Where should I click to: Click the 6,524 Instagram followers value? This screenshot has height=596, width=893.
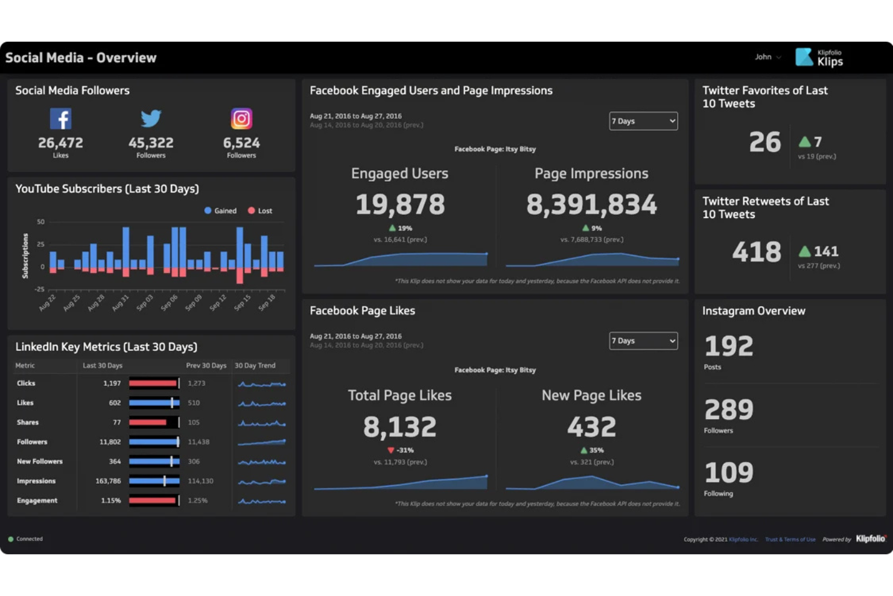[241, 143]
